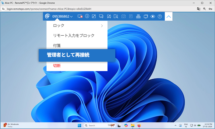The image size is (215, 129).
Task: Select リモート入力をブロック menu entry
Action: (77, 35)
